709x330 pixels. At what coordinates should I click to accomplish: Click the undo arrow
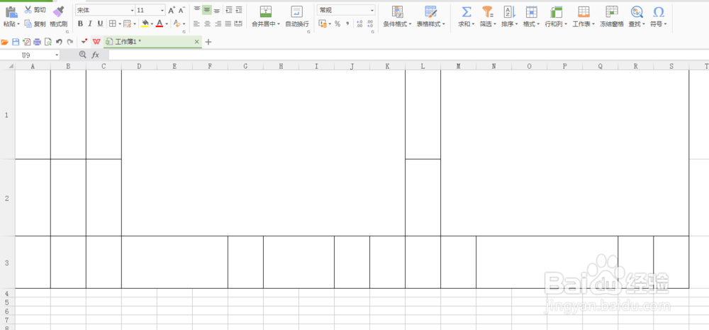[x=59, y=42]
